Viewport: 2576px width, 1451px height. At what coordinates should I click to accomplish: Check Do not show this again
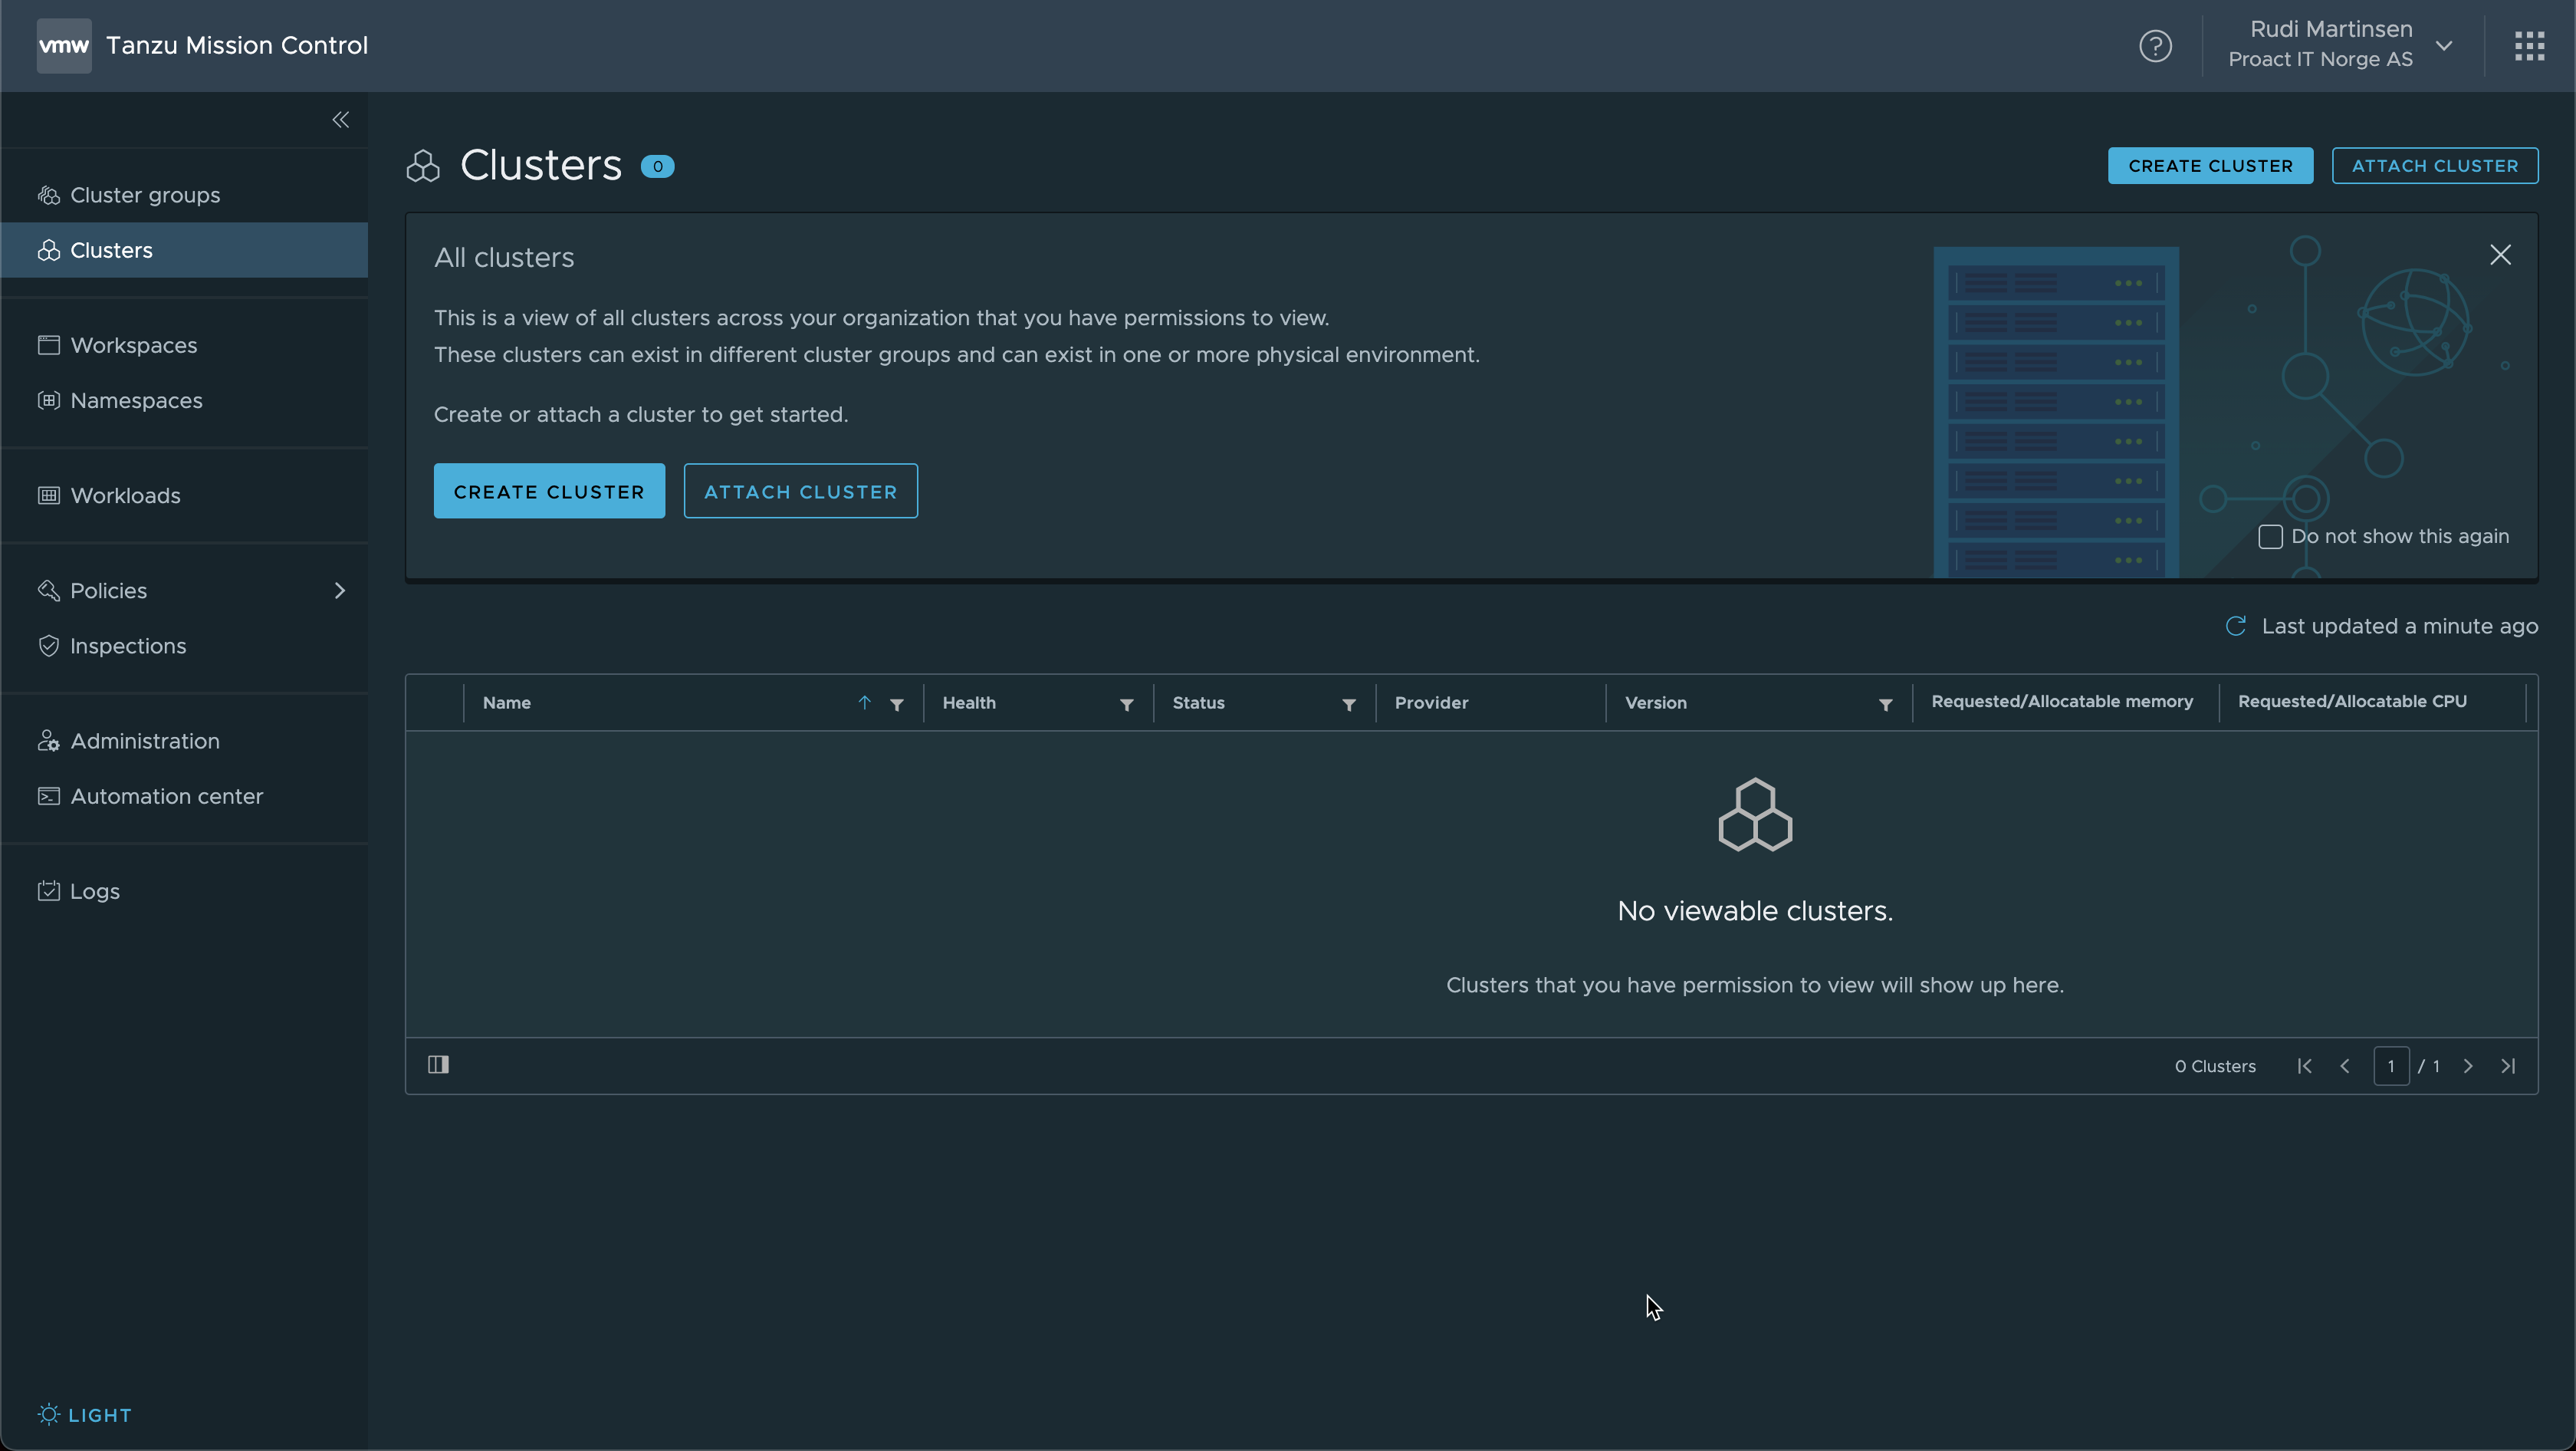2270,537
